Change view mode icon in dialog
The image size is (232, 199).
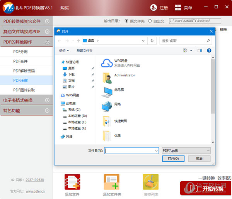click(x=185, y=51)
